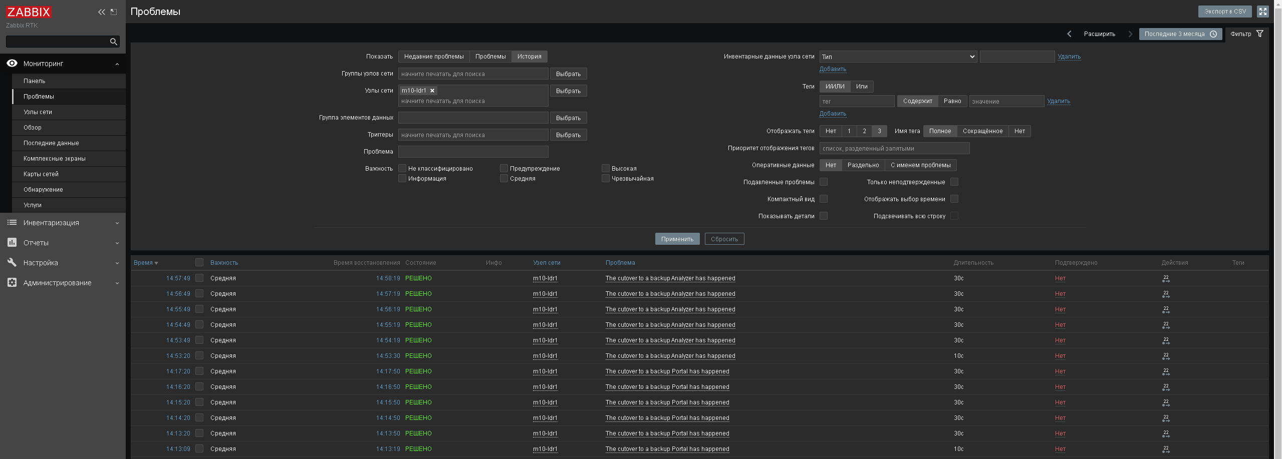Click the search magnifier icon

point(114,42)
